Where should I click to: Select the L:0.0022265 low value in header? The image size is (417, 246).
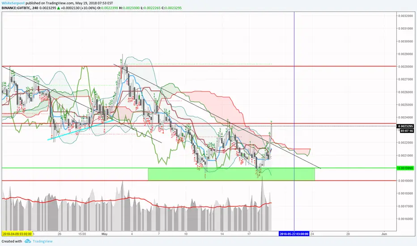pyautogui.click(x=150, y=8)
